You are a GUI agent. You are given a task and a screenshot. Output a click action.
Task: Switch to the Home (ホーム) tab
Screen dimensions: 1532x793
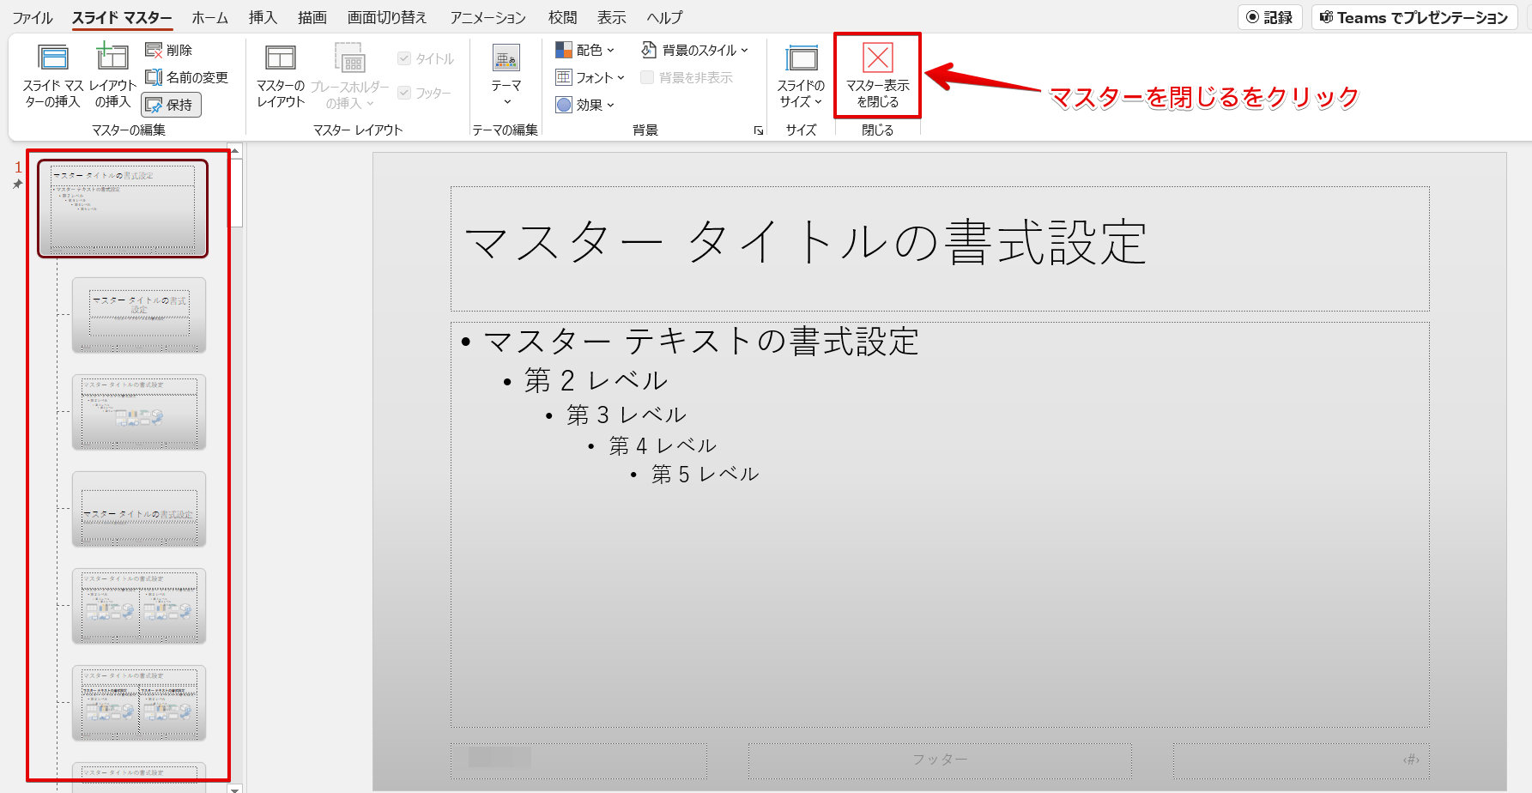210,18
